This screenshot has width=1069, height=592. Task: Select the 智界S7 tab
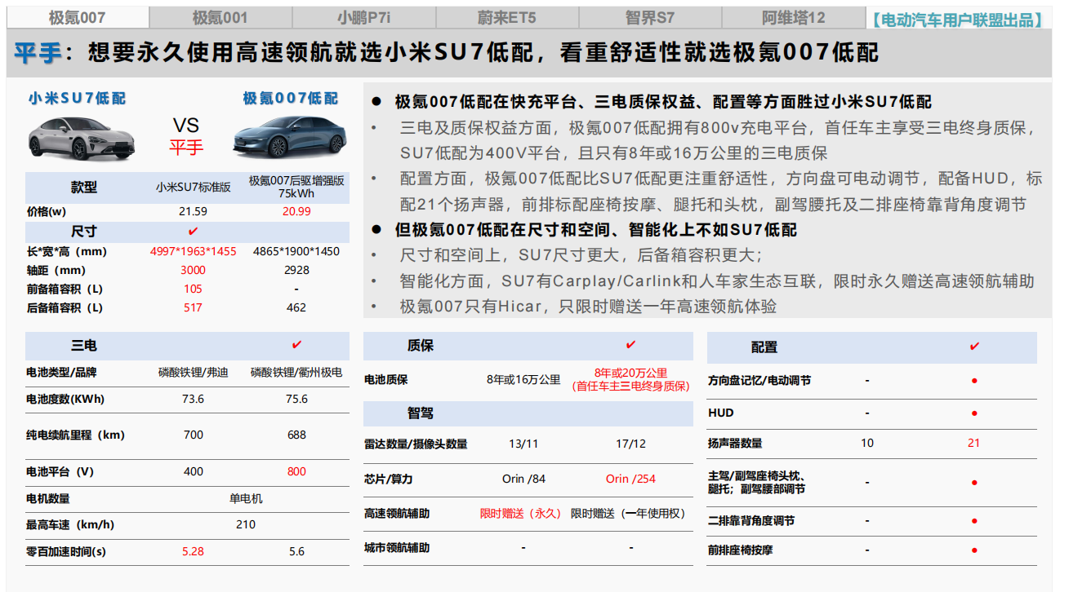click(650, 17)
